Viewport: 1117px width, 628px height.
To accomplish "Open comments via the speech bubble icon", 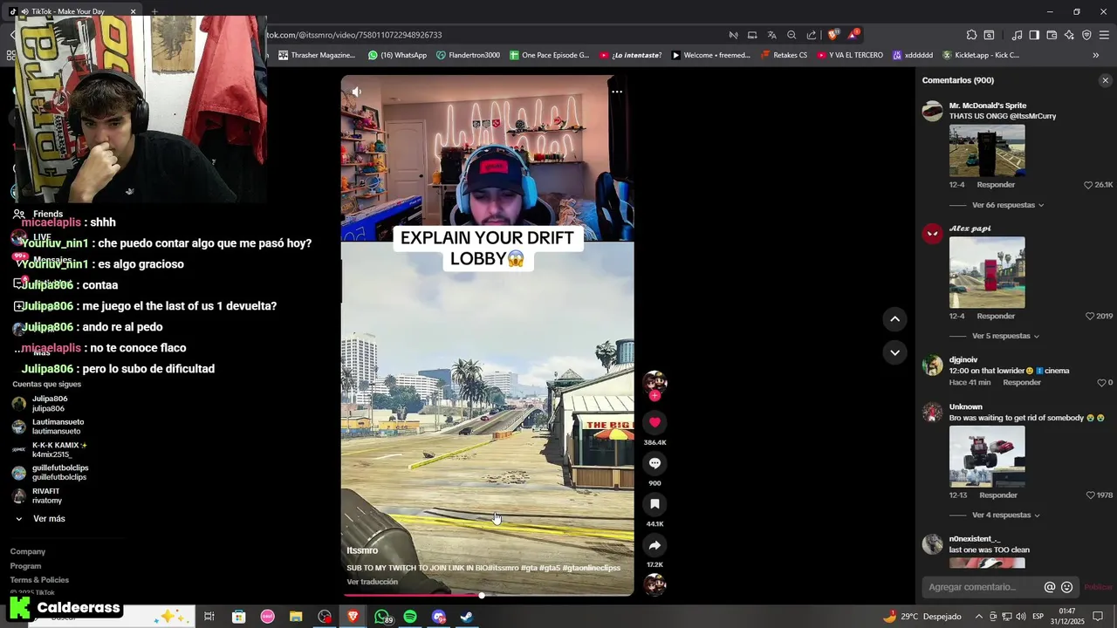I will 654,463.
